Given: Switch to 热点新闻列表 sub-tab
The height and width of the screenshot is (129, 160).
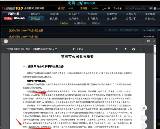Looking at the screenshot, I should click(x=80, y=23).
